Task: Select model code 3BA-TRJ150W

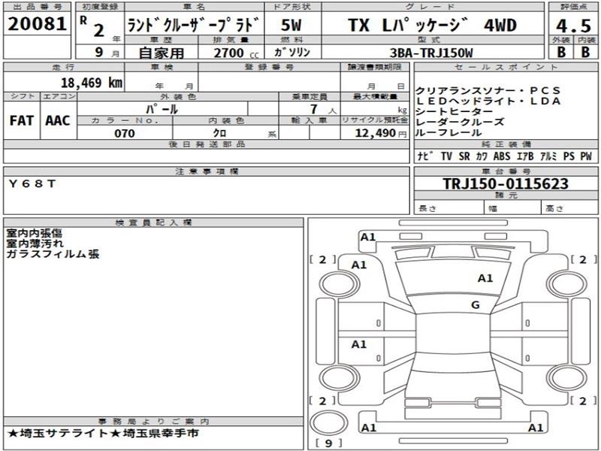Action: click(x=431, y=53)
